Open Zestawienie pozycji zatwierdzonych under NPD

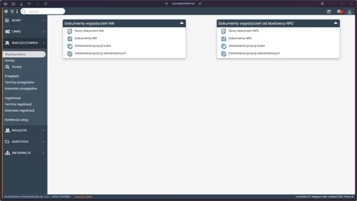[254, 54]
